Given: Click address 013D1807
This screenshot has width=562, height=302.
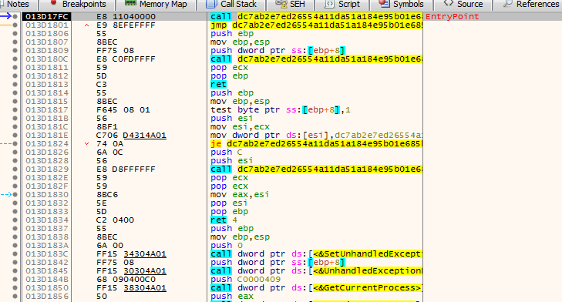Looking at the screenshot, I should click(x=46, y=42).
